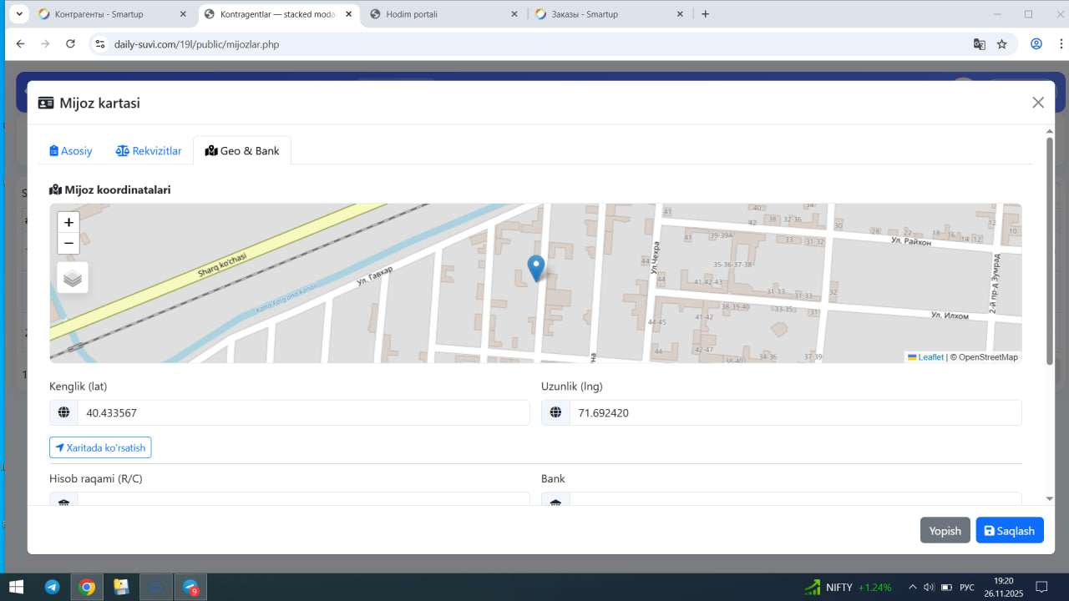Bookmark this page with the star
1069x601 pixels.
[1002, 43]
